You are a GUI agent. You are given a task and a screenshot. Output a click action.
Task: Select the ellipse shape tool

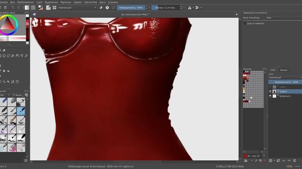tap(4, 56)
